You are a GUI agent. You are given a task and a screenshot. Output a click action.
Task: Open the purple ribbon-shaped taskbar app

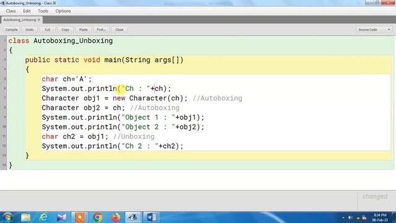[x=62, y=217]
